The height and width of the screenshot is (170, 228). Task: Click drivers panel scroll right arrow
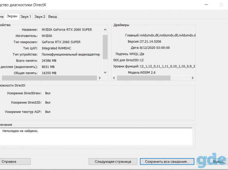(192, 78)
